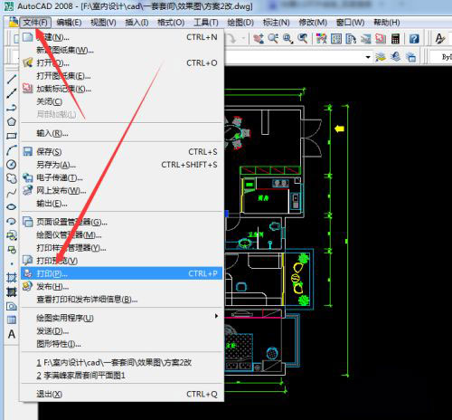
Task: Select the Polyline tool
Action: click(x=12, y=108)
